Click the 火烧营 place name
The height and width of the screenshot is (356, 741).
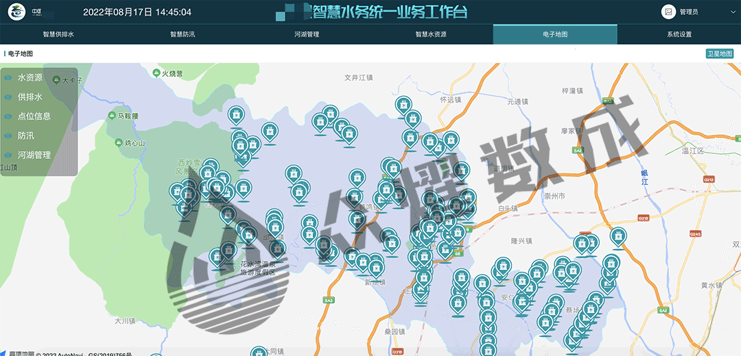coord(172,73)
